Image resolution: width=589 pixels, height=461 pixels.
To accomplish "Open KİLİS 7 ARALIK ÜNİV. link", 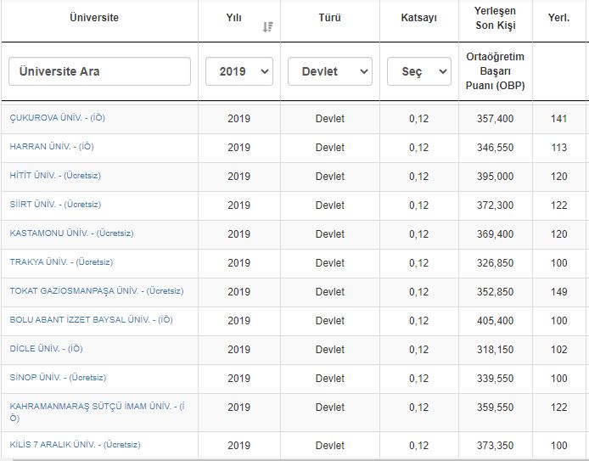I will click(75, 445).
